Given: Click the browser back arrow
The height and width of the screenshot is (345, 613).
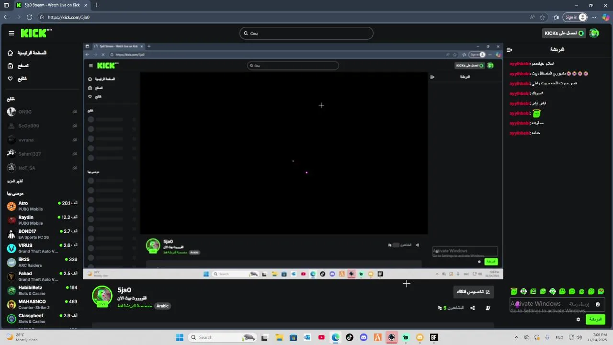Looking at the screenshot, I should click(x=6, y=17).
